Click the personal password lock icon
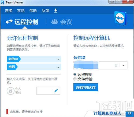The height and width of the screenshot is (117, 134). (x=10, y=91)
